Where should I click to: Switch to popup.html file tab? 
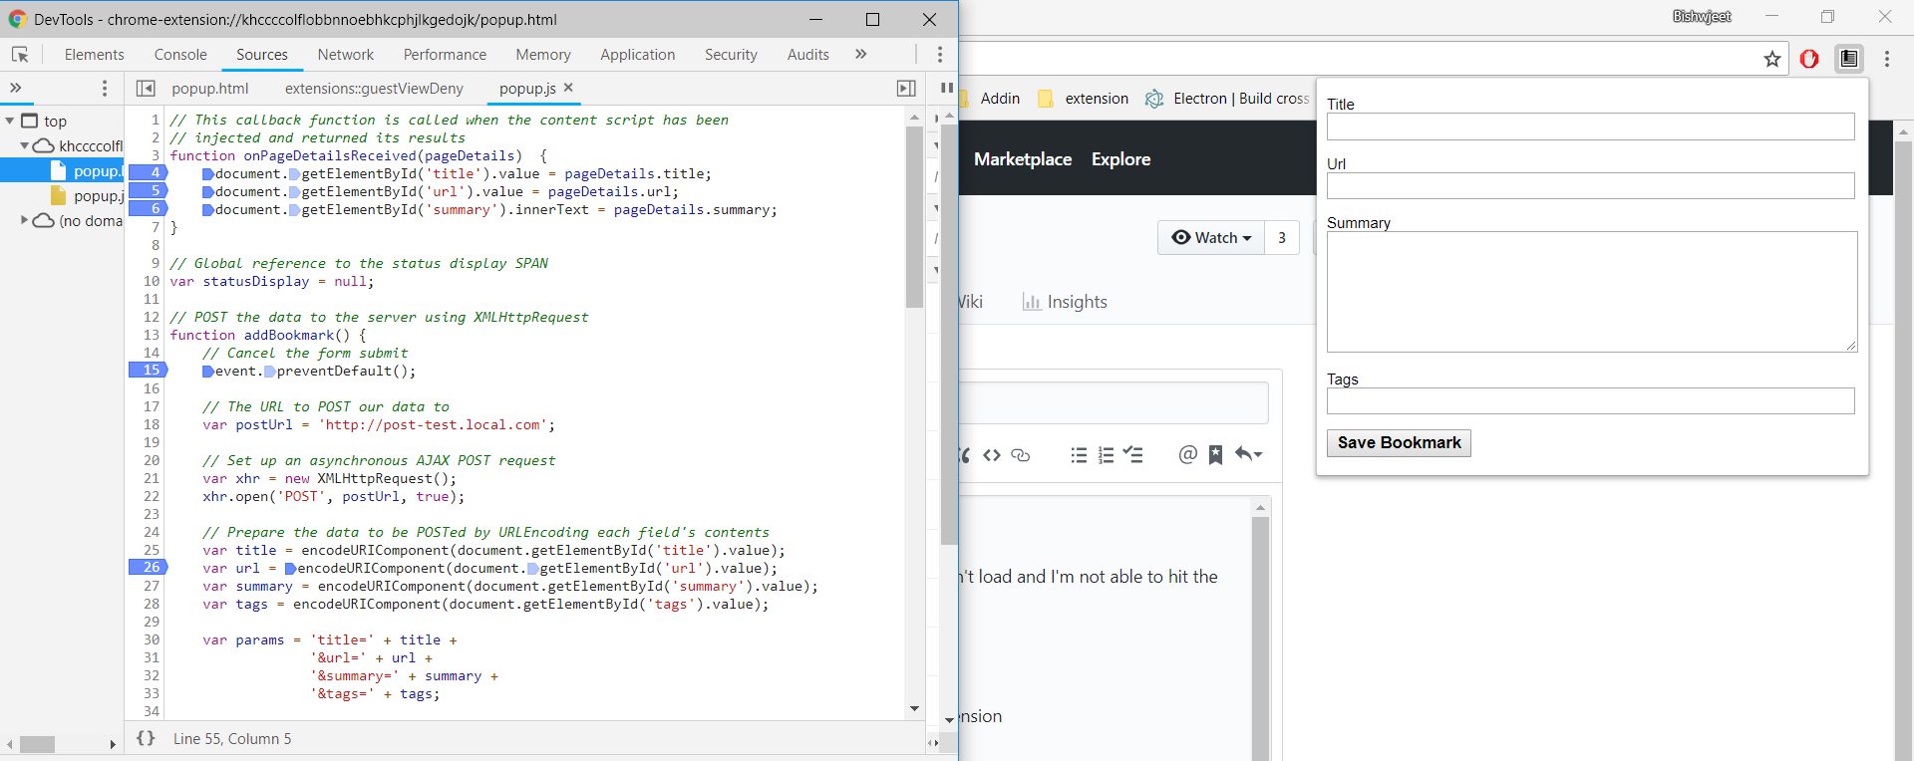click(x=210, y=89)
